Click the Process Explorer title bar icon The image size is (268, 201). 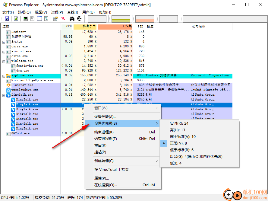pos(5,5)
